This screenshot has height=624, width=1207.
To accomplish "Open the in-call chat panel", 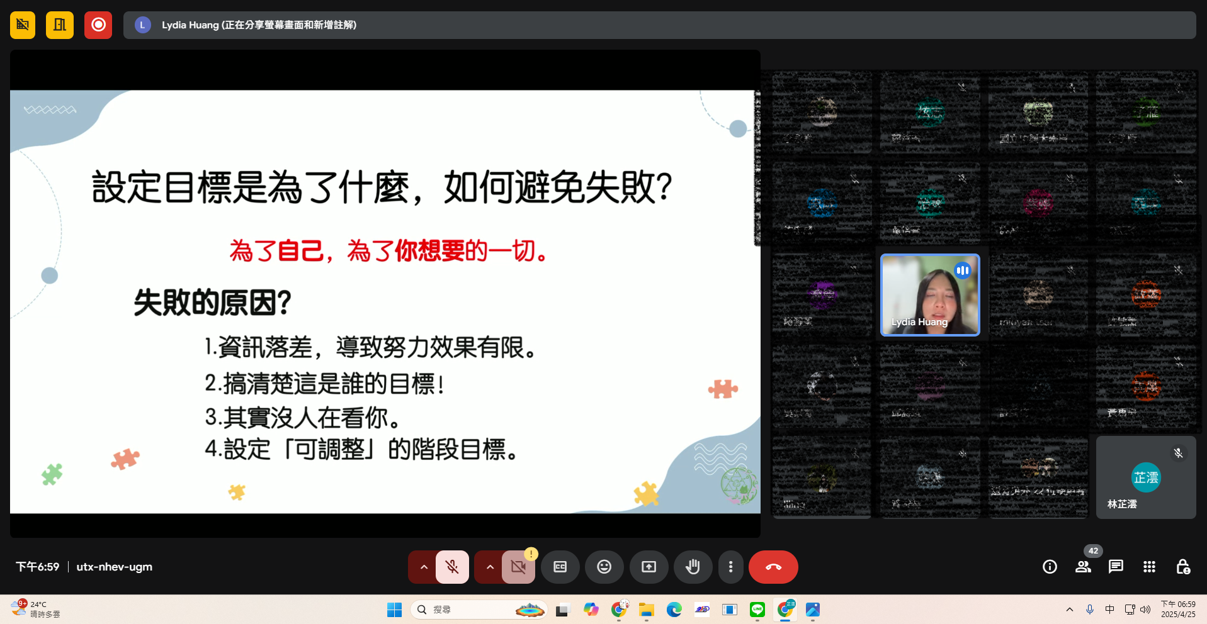I will [x=1116, y=567].
